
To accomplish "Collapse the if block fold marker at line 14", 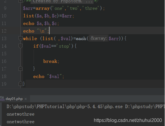I will 21,46.
